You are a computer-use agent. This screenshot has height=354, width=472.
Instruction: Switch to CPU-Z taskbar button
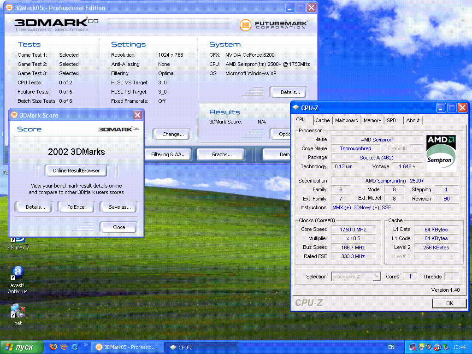click(202, 348)
